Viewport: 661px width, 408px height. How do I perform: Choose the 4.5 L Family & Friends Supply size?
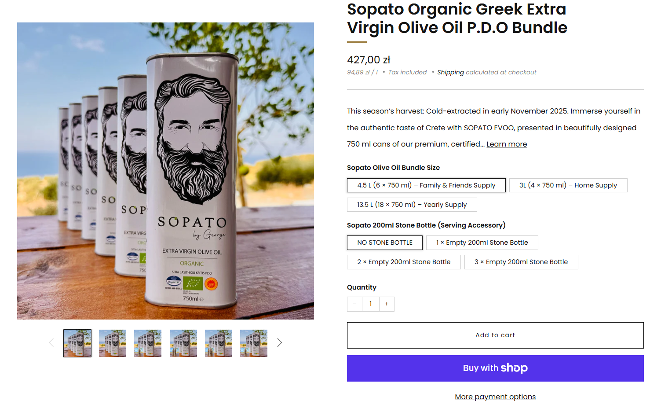(x=426, y=185)
